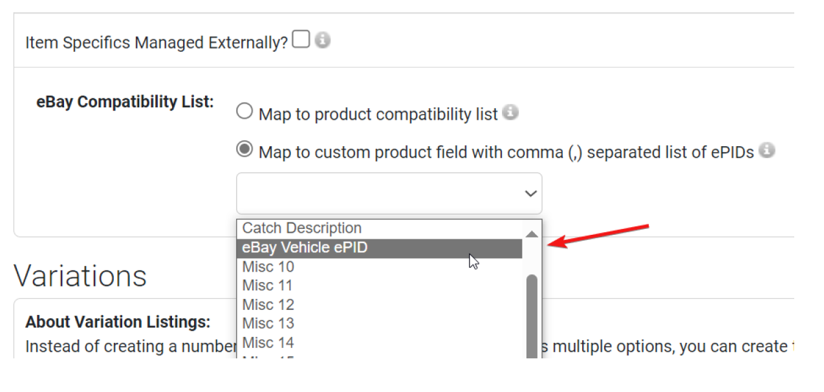Tick the Item Specifics Managed Externally checkbox
This screenshot has width=824, height=392.
click(300, 39)
